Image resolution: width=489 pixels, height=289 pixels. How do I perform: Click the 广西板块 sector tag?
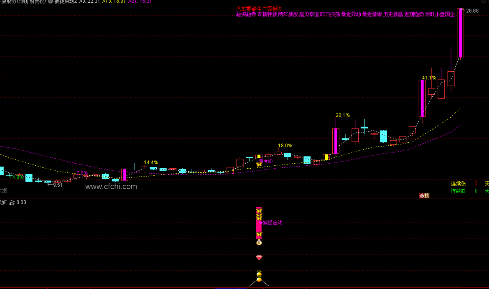272,9
